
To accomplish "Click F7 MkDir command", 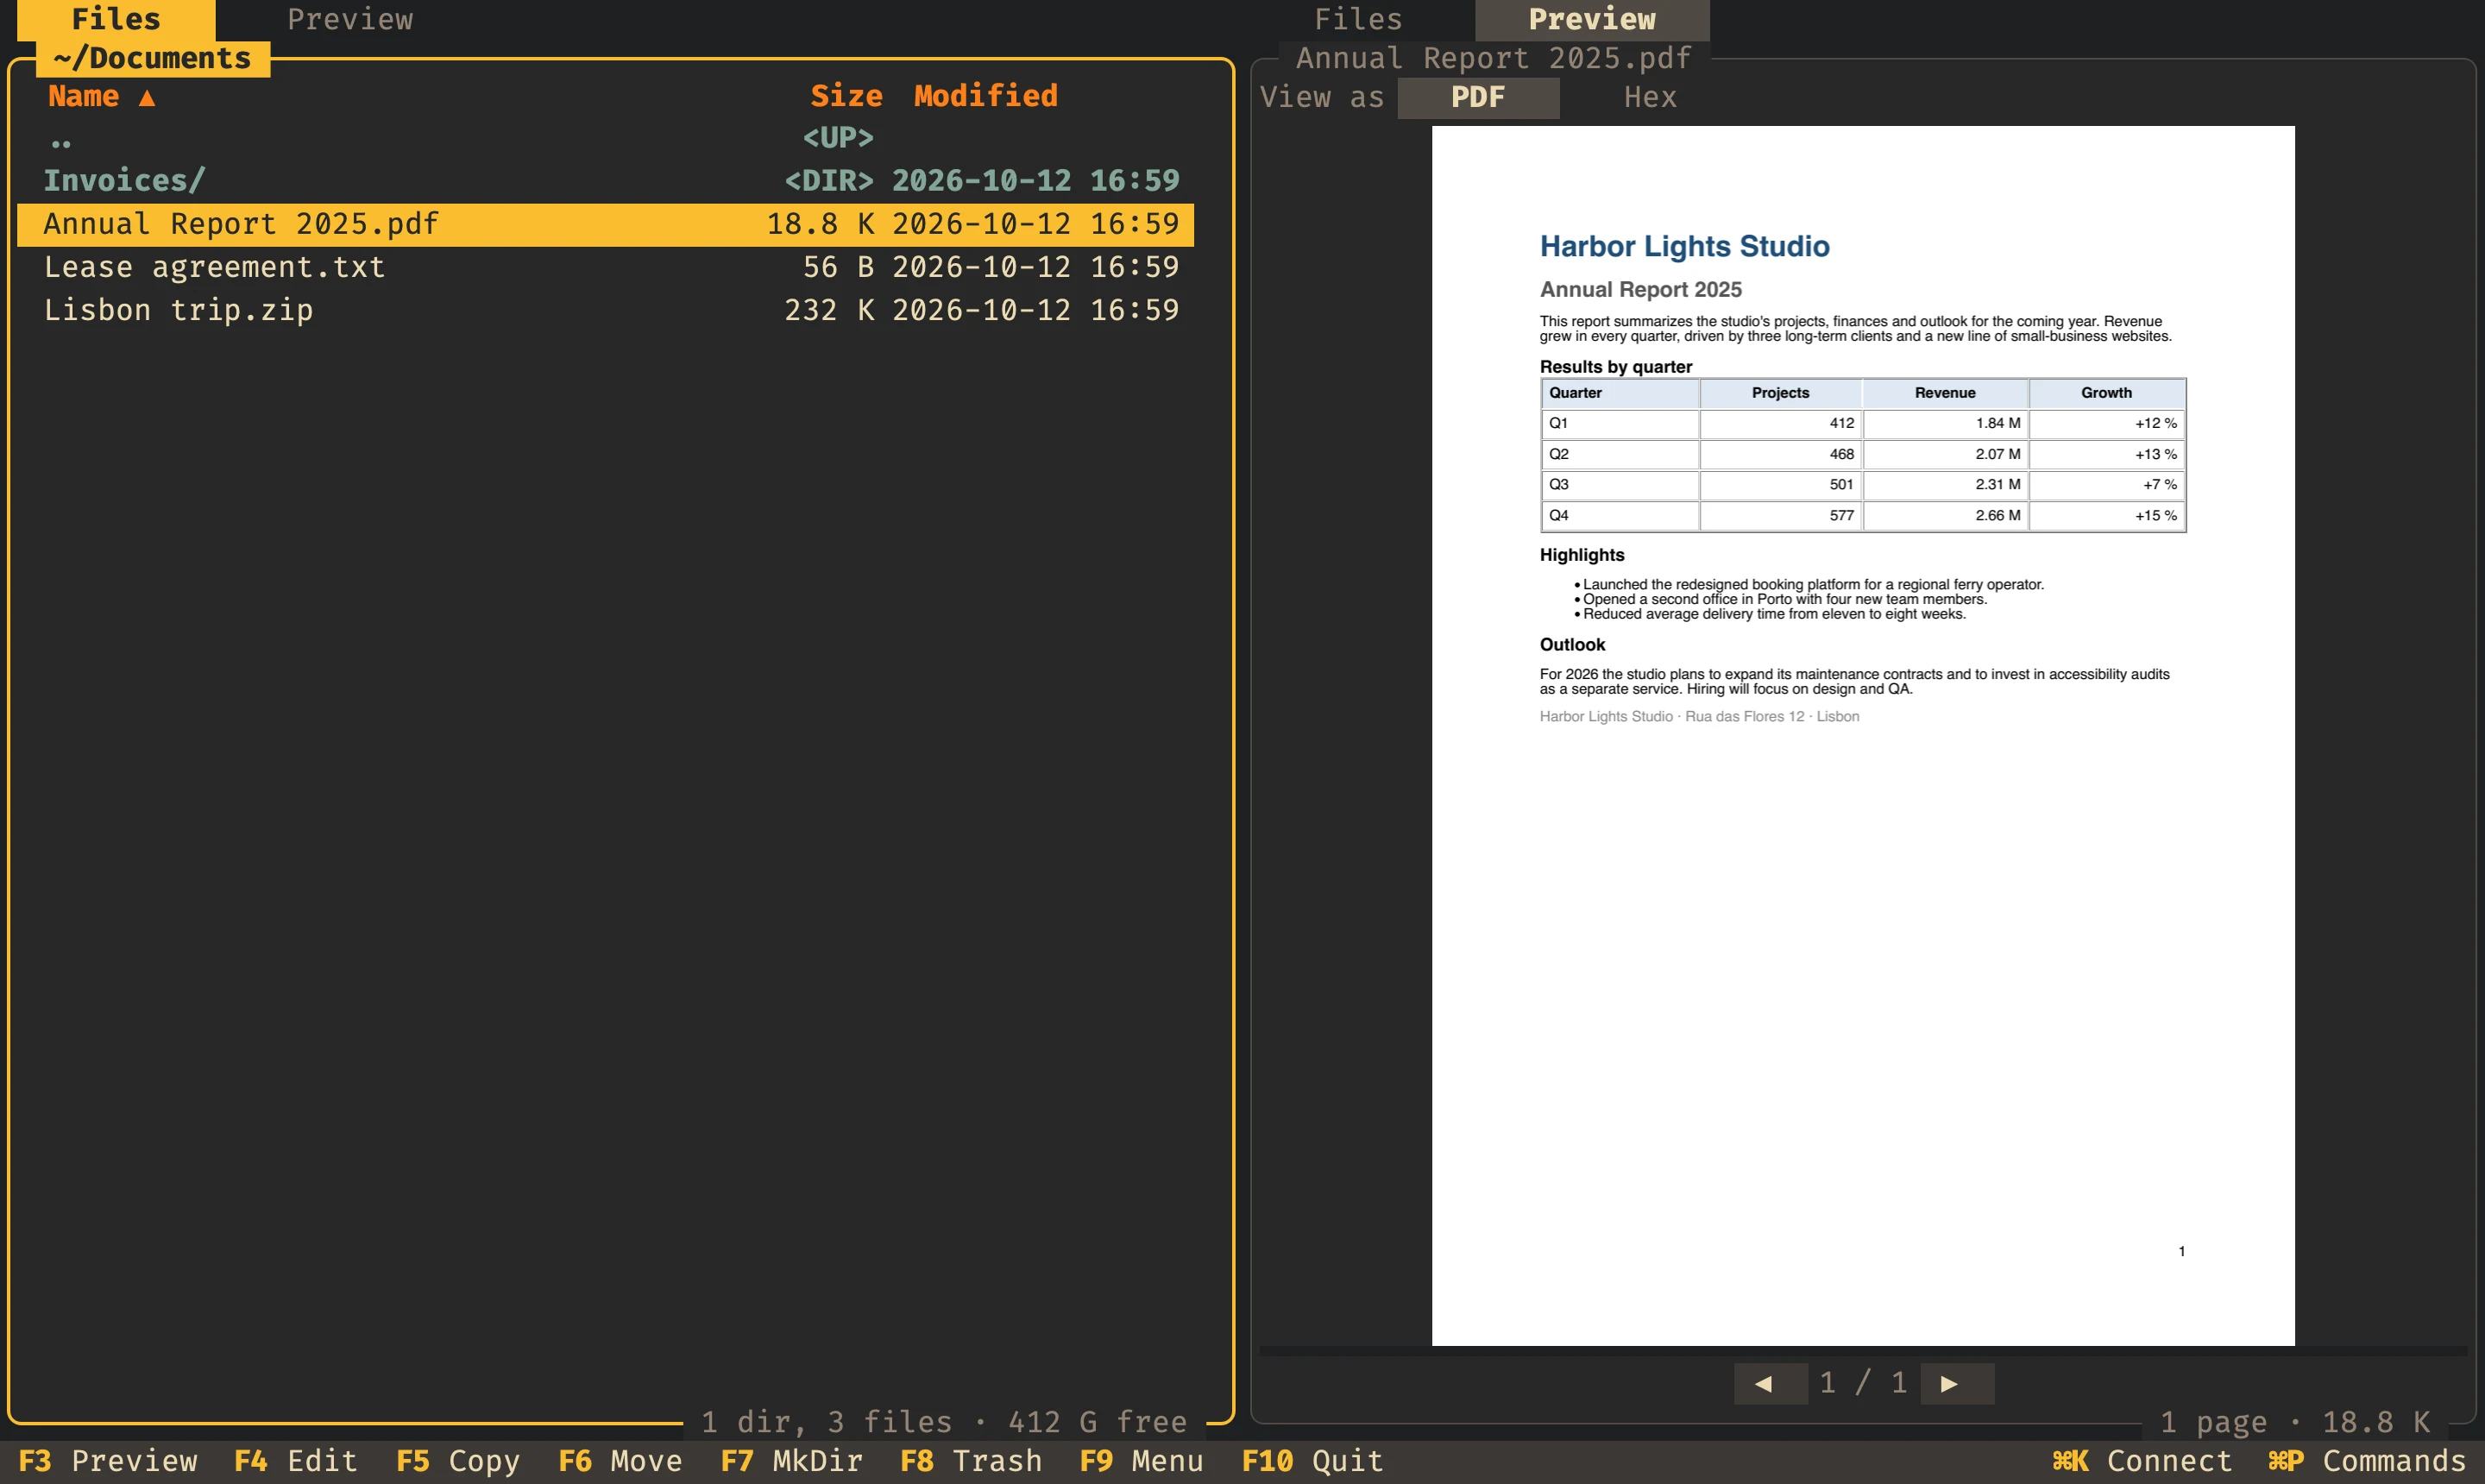I will coord(791,1461).
